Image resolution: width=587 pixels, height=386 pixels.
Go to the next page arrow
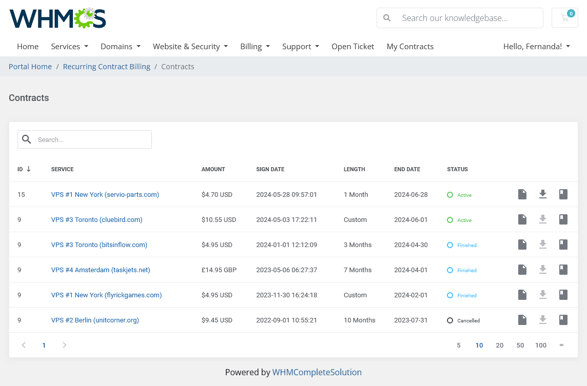click(x=64, y=345)
